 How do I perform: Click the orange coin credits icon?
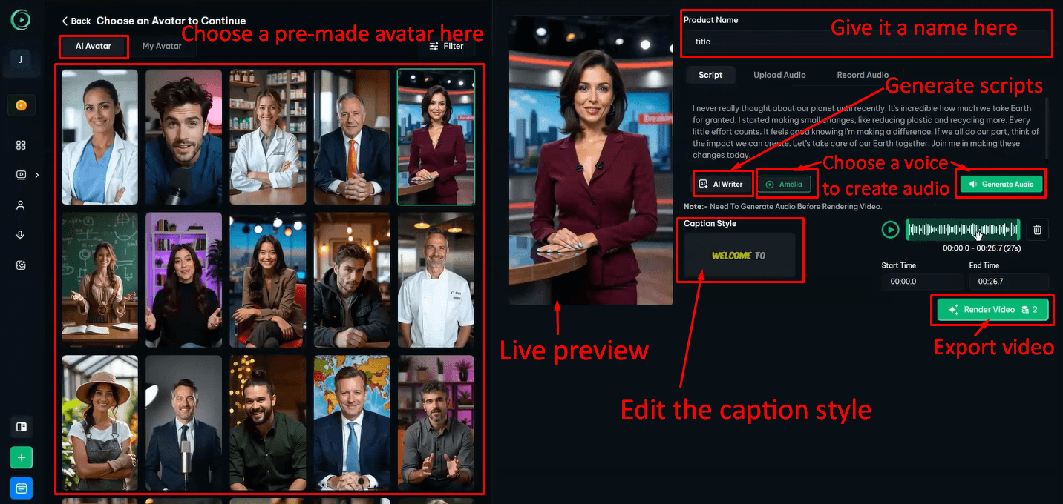pyautogui.click(x=21, y=105)
